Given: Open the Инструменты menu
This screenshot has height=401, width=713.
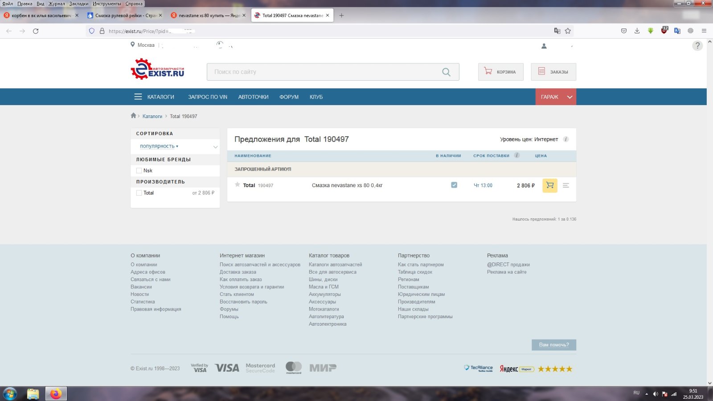Looking at the screenshot, I should click(x=107, y=4).
